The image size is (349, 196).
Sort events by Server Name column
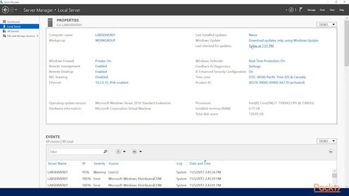click(x=57, y=163)
